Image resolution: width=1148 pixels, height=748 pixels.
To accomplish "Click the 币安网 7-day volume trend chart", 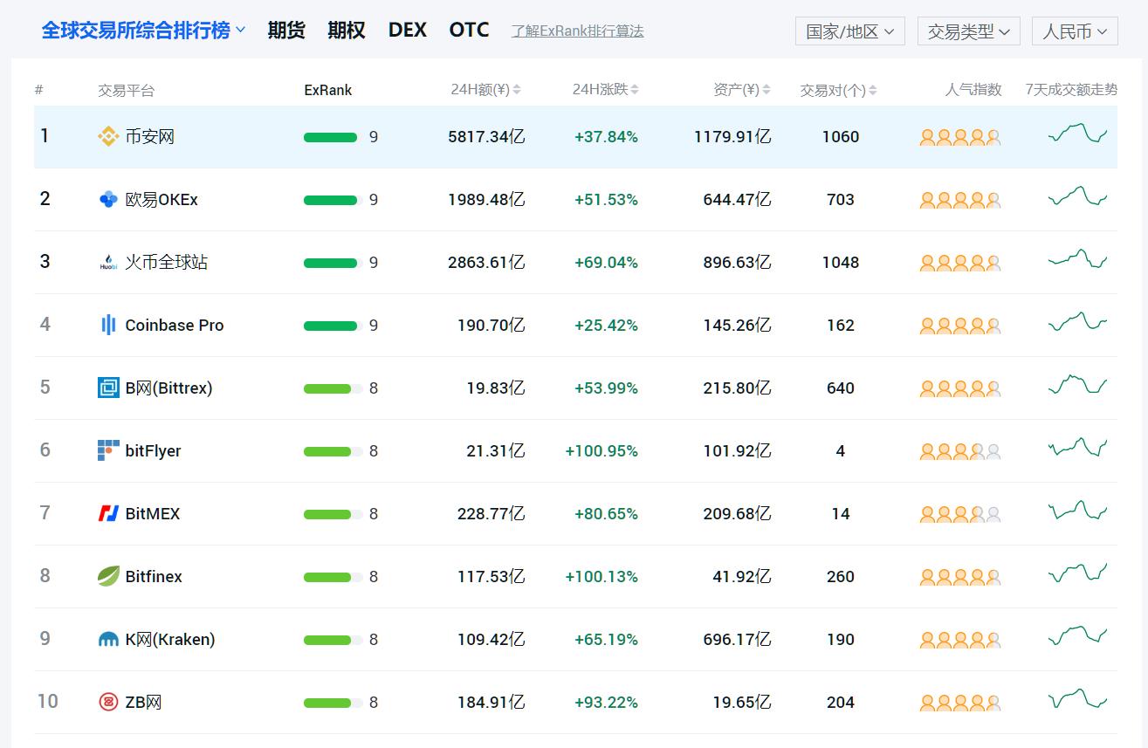I will [1077, 134].
